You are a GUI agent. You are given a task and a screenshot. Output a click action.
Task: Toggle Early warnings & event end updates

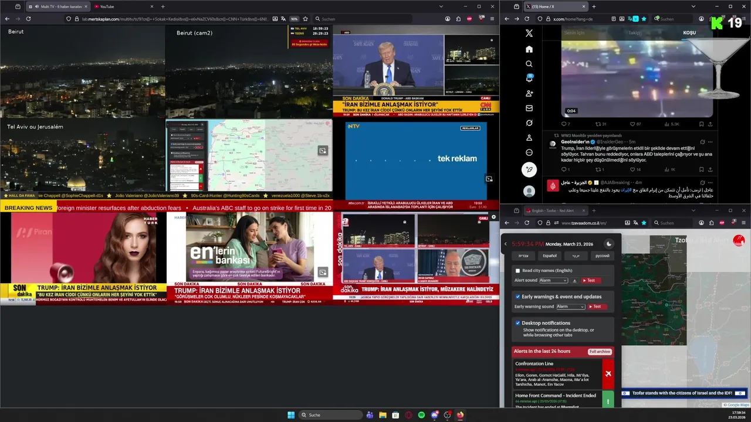coord(517,297)
